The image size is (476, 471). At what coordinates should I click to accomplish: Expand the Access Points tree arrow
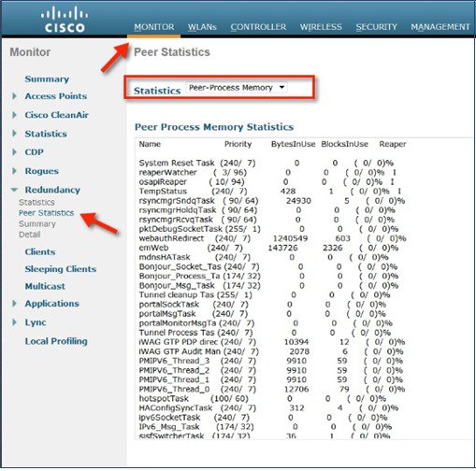(x=14, y=96)
